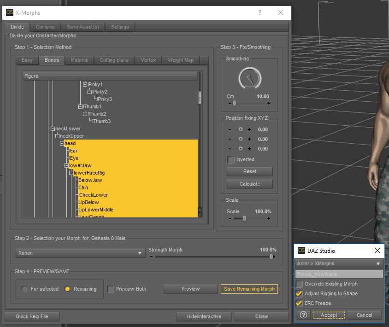Select the Easy selection method tab
Image resolution: width=389 pixels, height=327 pixels.
click(27, 60)
